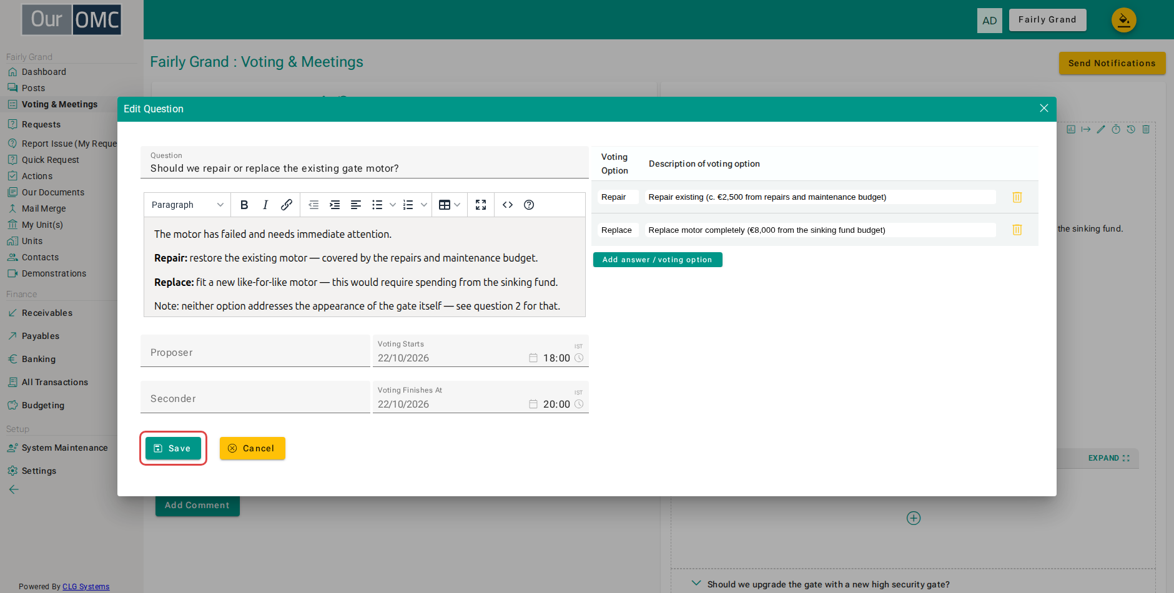Screen dimensions: 1174x593
Task: Delete the Replace voting option
Action: coord(1017,230)
